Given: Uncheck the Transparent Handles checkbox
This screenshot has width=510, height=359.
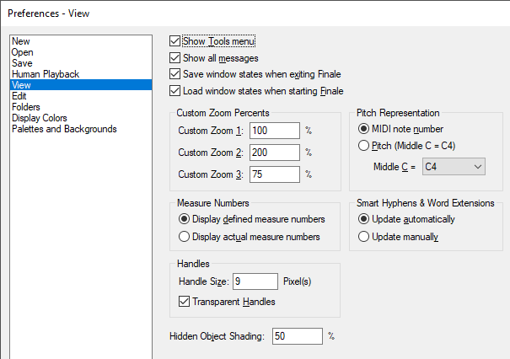Looking at the screenshot, I should [x=185, y=302].
